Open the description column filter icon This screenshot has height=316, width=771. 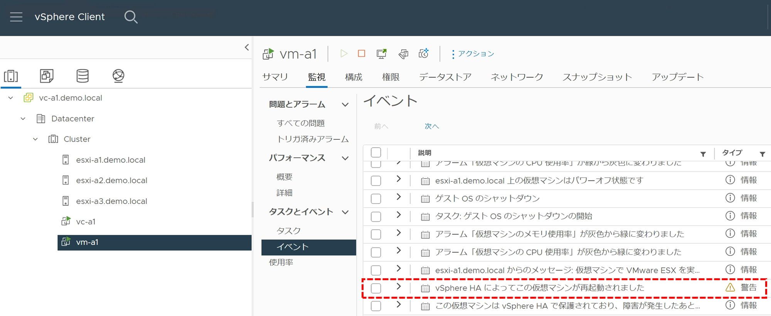703,154
